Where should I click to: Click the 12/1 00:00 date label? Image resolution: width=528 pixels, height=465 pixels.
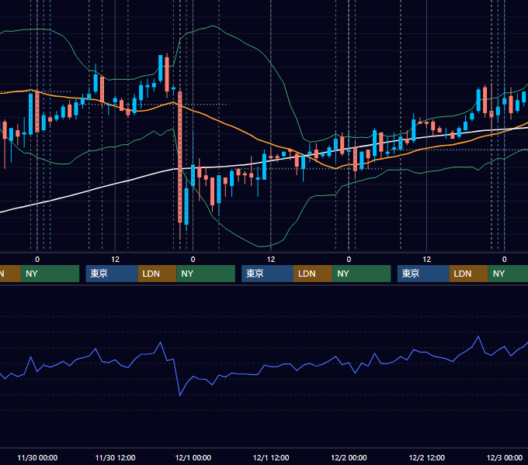pyautogui.click(x=193, y=457)
